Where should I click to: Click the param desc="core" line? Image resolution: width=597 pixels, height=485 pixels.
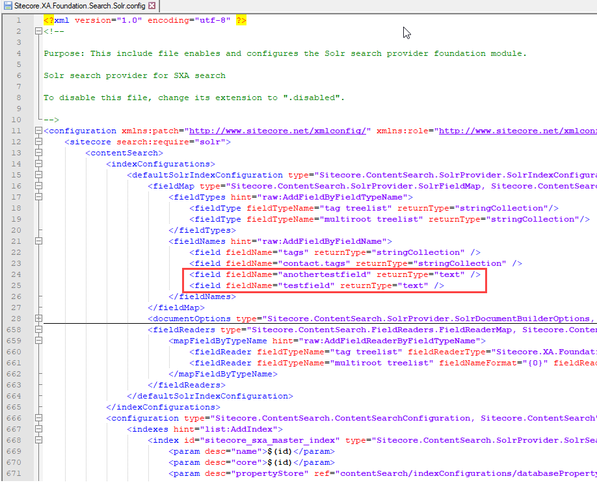point(252,462)
